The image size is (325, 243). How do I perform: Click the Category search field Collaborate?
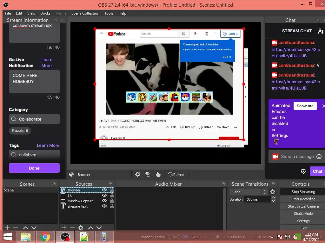(34, 119)
